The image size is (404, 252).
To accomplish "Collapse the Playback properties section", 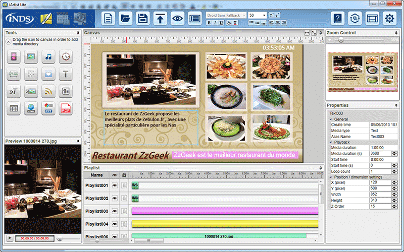I will 331,142.
